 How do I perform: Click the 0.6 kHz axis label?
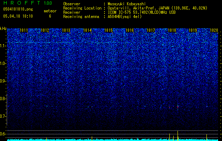tap(3, 134)
